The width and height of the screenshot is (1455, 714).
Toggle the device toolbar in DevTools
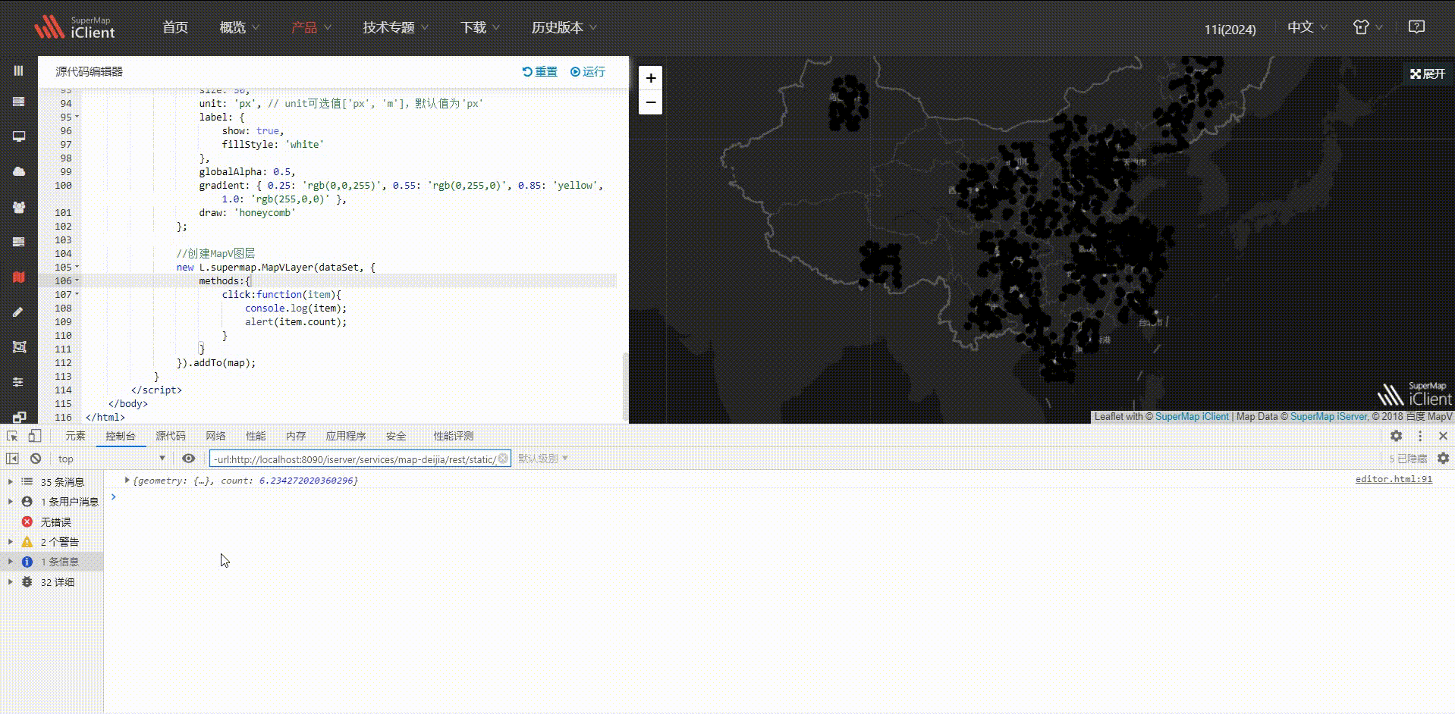coord(34,436)
